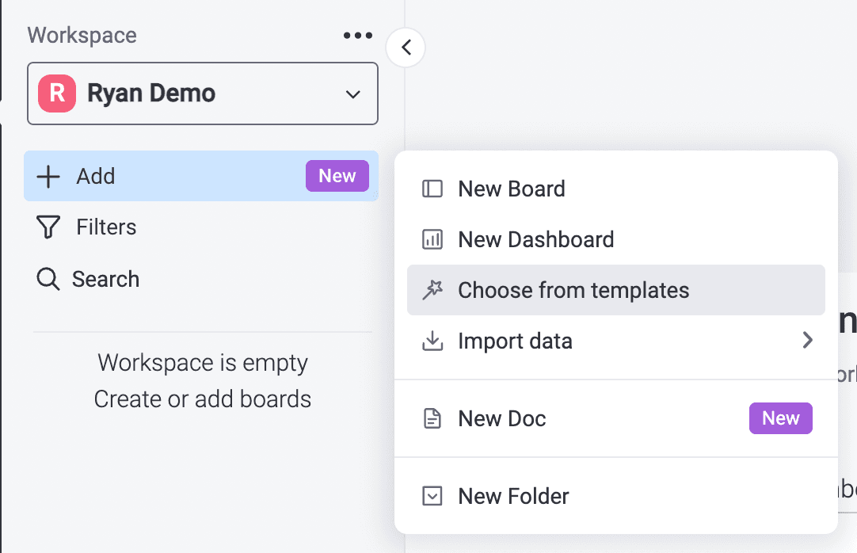Image resolution: width=857 pixels, height=553 pixels.
Task: Click the magic wand templates icon
Action: coord(432,290)
